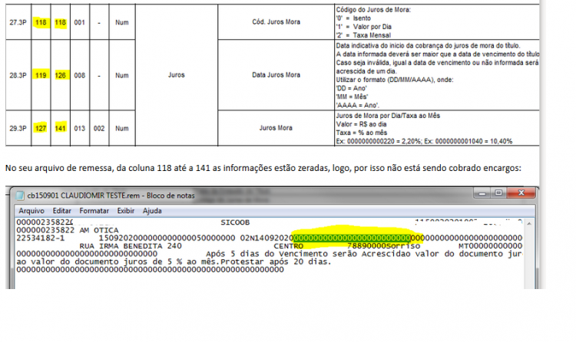576x342 pixels.
Task: Click the '008' length cell
Action: (80, 75)
